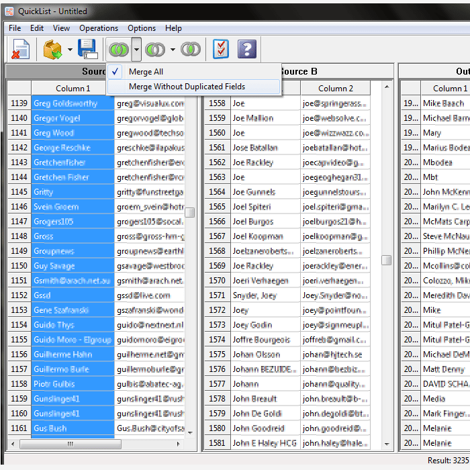Click the Source B vertical scrollbar thumb

pyautogui.click(x=386, y=261)
